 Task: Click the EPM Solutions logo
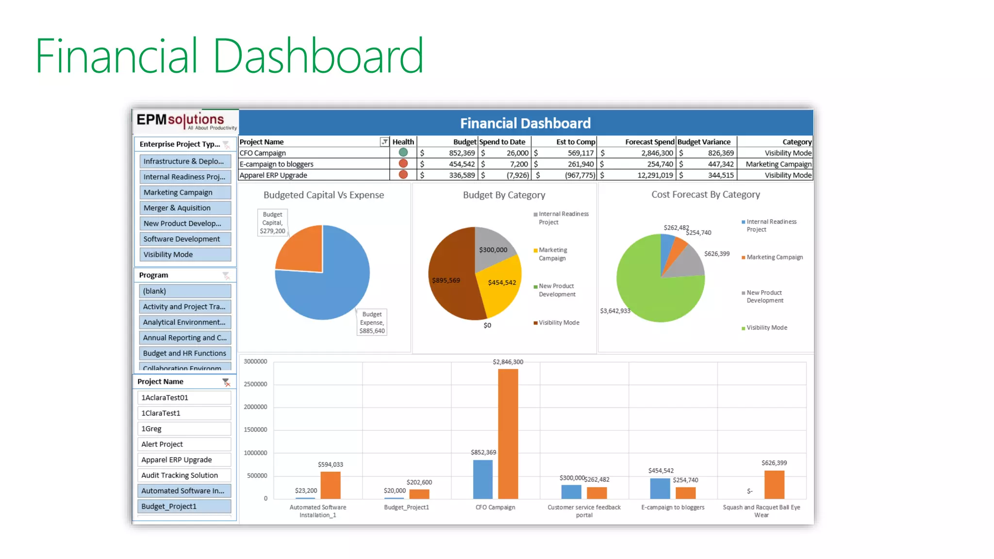click(186, 121)
